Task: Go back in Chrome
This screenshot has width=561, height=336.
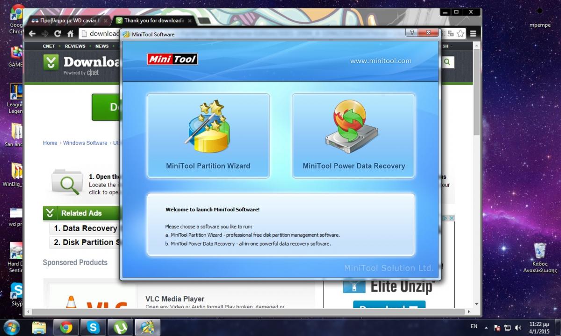Action: pyautogui.click(x=32, y=34)
